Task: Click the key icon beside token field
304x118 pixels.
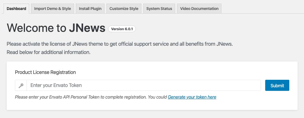Action: [x=21, y=86]
